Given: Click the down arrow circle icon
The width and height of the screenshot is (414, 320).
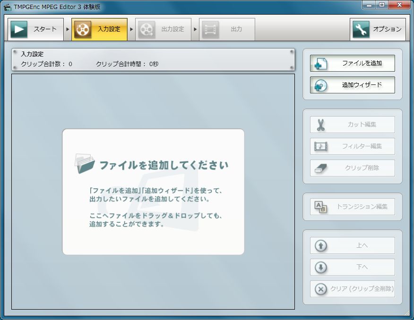Looking at the screenshot, I should click(321, 267).
